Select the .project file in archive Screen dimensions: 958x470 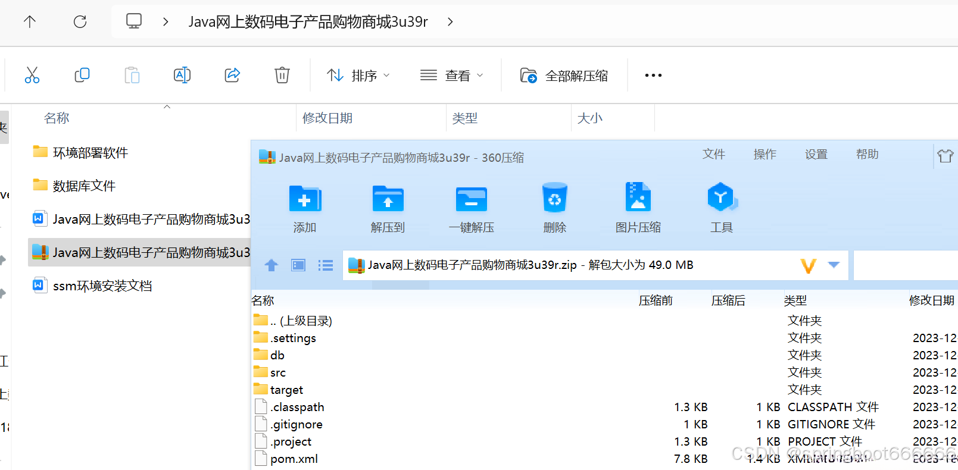coord(604,441)
